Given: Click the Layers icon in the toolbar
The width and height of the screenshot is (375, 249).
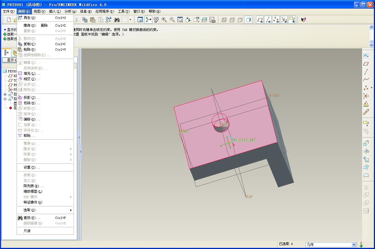Looking at the screenshot, I should pyautogui.click(x=204, y=20).
